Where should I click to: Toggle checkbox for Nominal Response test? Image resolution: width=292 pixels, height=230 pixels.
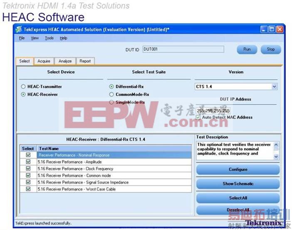click(28, 155)
